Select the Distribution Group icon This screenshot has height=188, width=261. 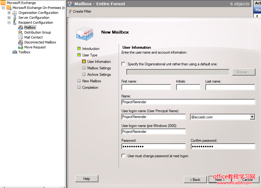(x=20, y=32)
